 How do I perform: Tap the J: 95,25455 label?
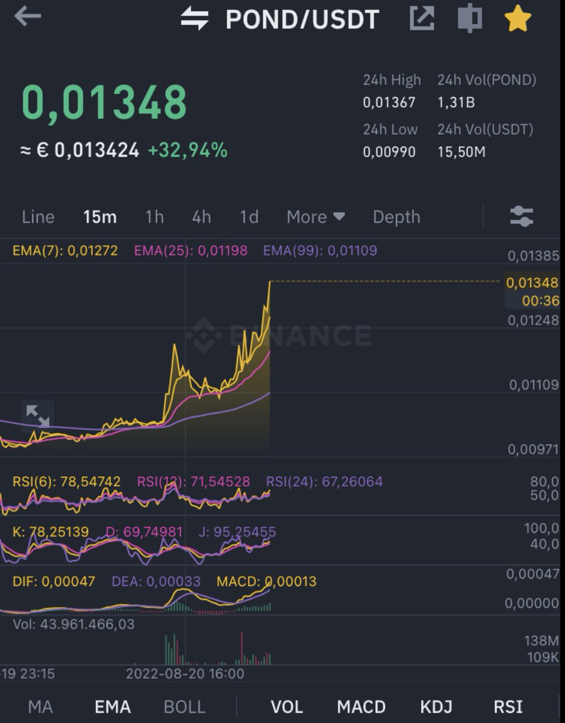(237, 532)
